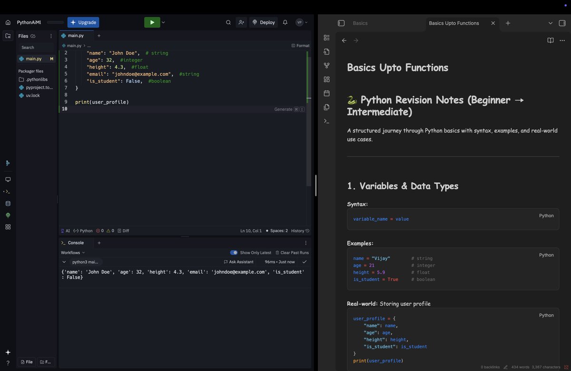Image resolution: width=571 pixels, height=371 pixels.
Task: Add new editor tab with plus
Action: [x=99, y=36]
